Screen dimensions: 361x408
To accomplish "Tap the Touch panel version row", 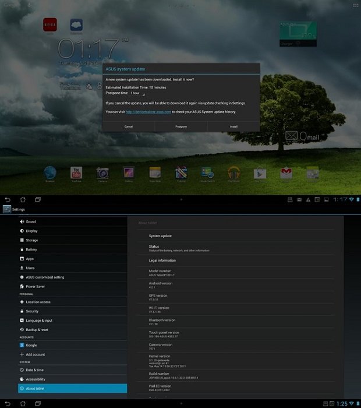I will [x=235, y=334].
